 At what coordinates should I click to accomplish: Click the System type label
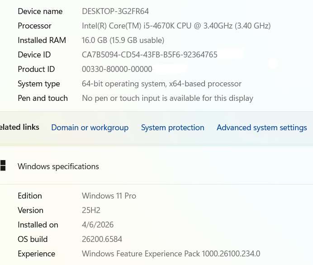[39, 84]
